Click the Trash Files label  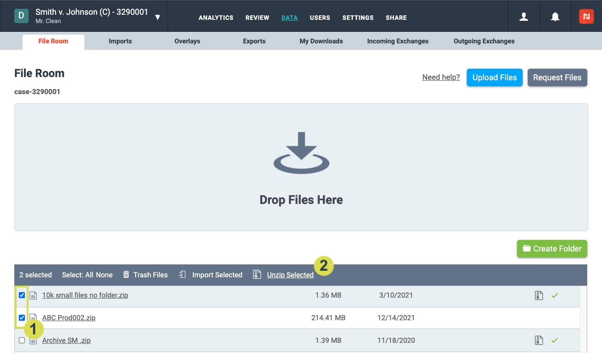tap(150, 275)
